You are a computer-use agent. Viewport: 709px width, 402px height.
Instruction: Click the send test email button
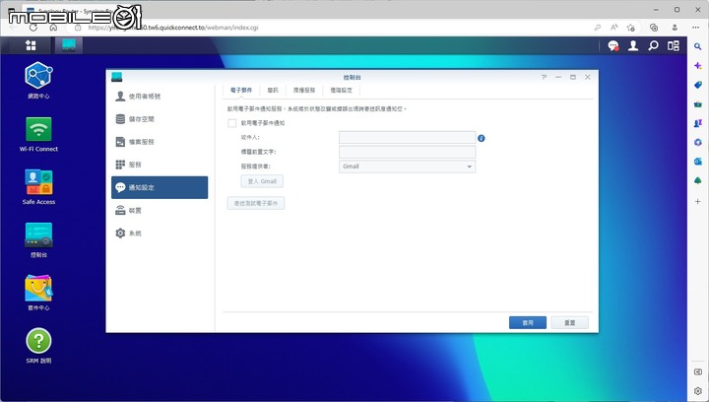[x=256, y=204]
